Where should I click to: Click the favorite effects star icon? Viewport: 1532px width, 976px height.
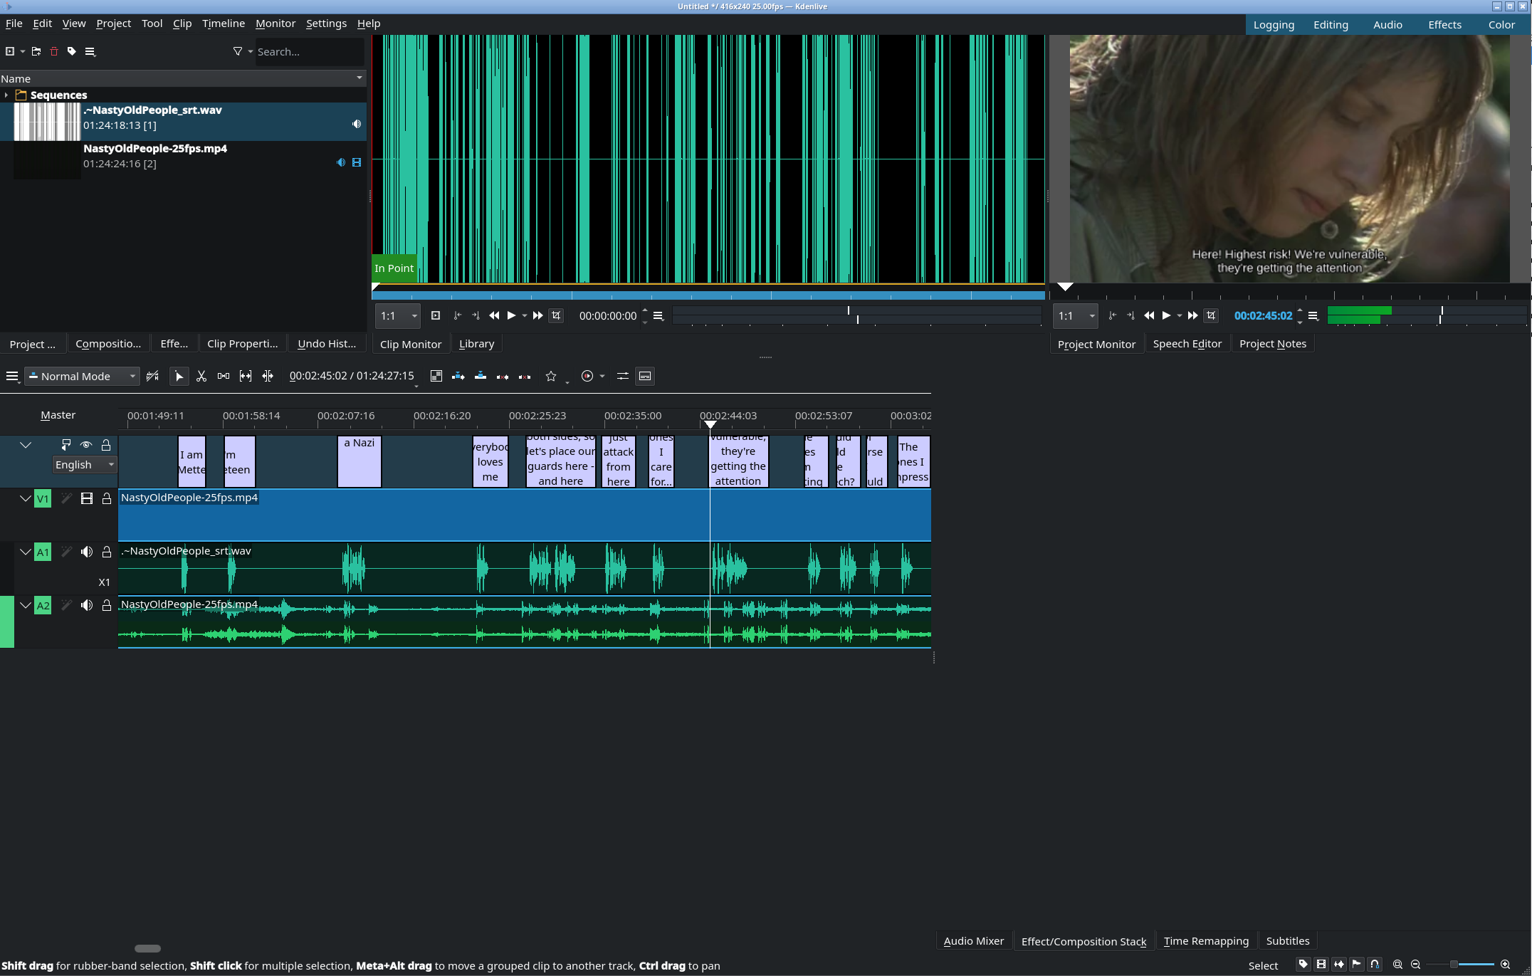[x=551, y=376]
